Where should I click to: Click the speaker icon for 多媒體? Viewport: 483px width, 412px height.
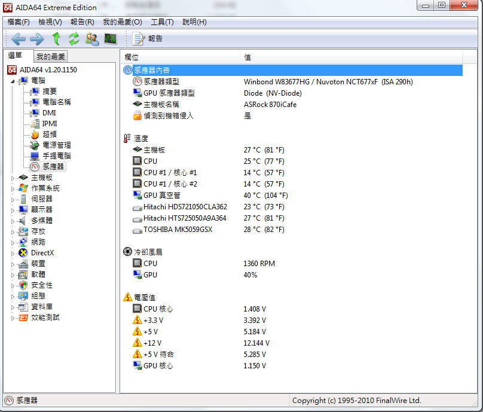23,221
